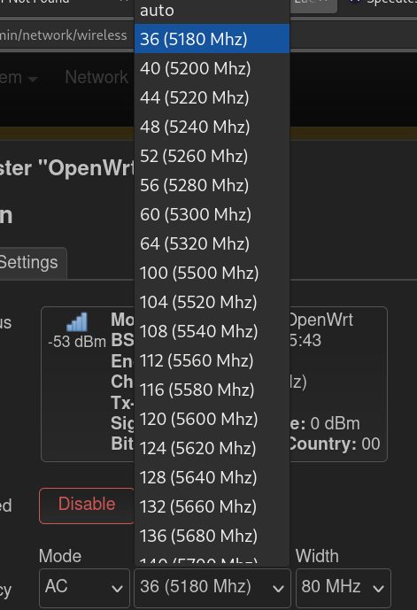Choose channel 36 (5180 Mhz)
417x610 pixels.
(x=212, y=39)
